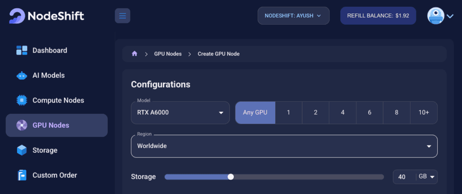This screenshot has height=194, width=462.
Task: Click the REFILL BALANCE: $1.92 button
Action: click(378, 16)
